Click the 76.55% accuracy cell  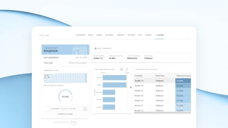[x=183, y=86]
